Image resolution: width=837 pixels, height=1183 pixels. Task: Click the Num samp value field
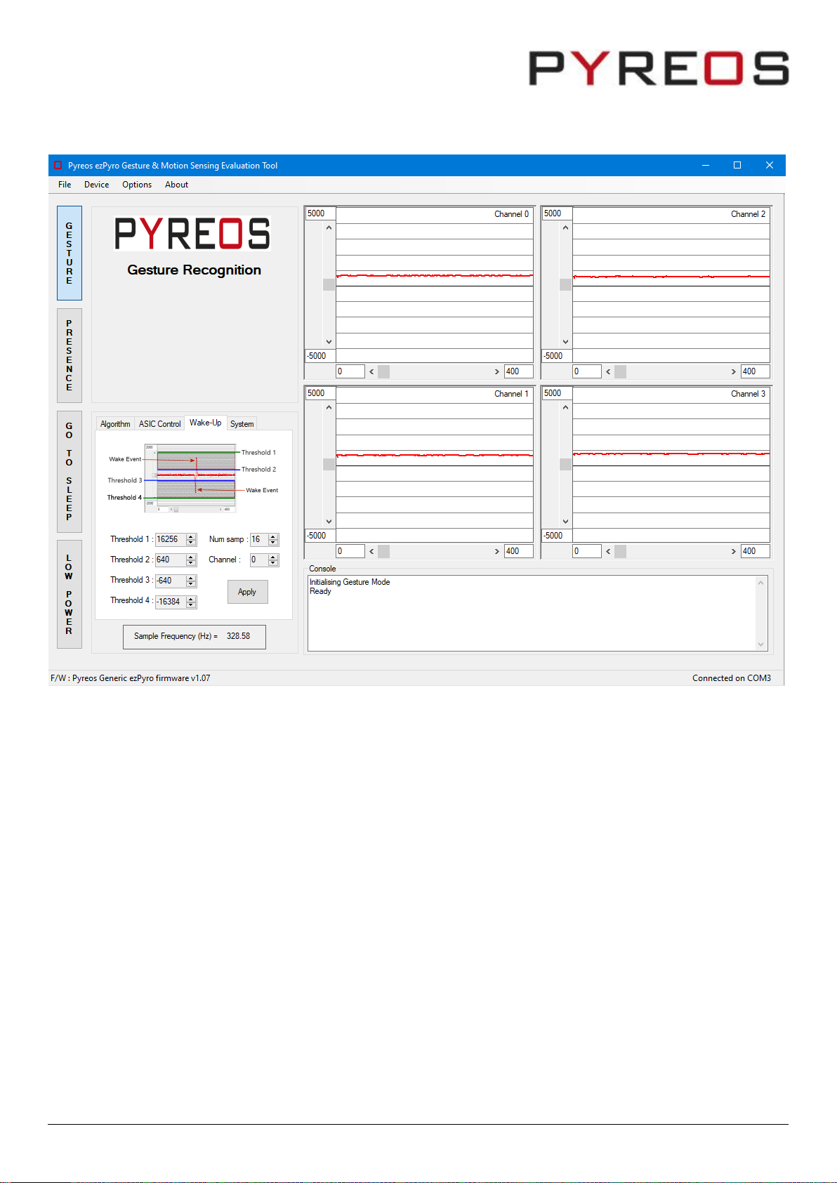tap(259, 540)
